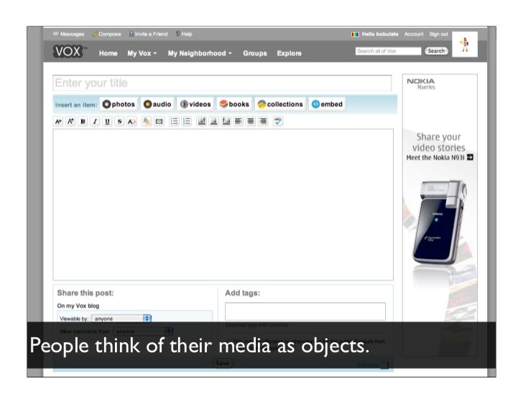The width and height of the screenshot is (523, 404).
Task: Toggle italic text formatting
Action: click(95, 122)
